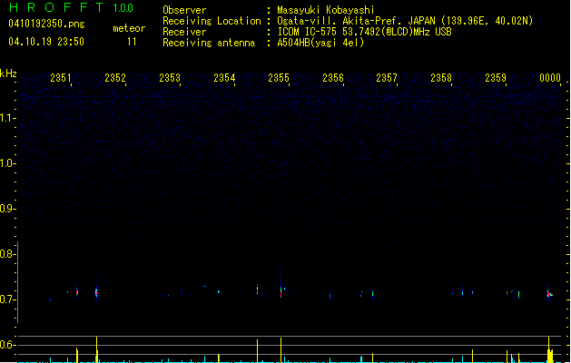Click the ICOM IC-575 53.7492 MHz USB text

click(364, 32)
